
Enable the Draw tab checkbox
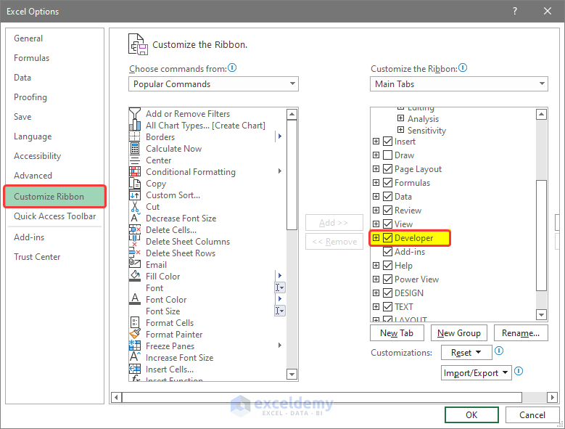[388, 155]
